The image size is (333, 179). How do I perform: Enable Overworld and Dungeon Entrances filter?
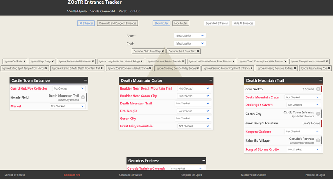(118, 23)
